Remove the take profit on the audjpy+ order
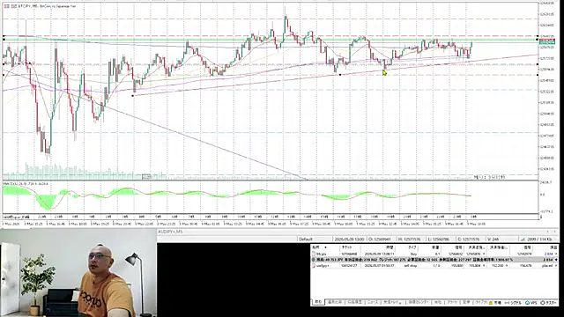 coord(507,266)
